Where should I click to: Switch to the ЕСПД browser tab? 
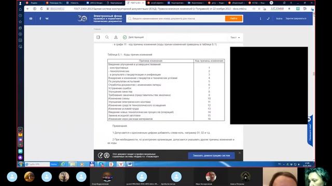(x=257, y=3)
